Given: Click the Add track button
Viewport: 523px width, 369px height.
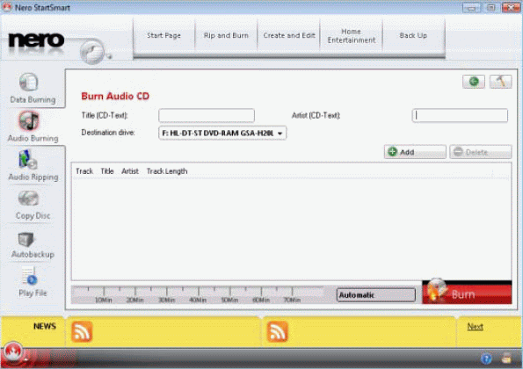Looking at the screenshot, I should pos(415,152).
